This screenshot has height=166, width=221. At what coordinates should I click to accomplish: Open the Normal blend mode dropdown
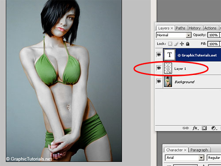(173, 35)
